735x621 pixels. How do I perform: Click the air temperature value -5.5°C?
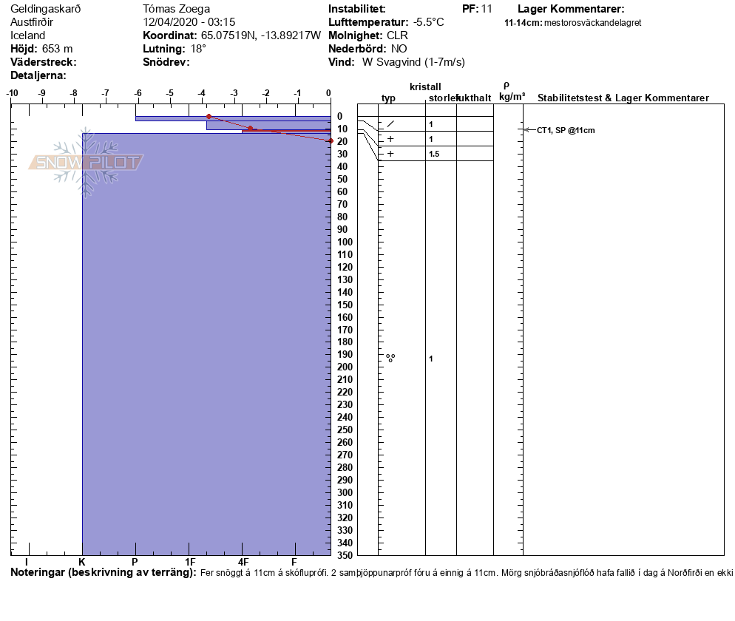428,22
